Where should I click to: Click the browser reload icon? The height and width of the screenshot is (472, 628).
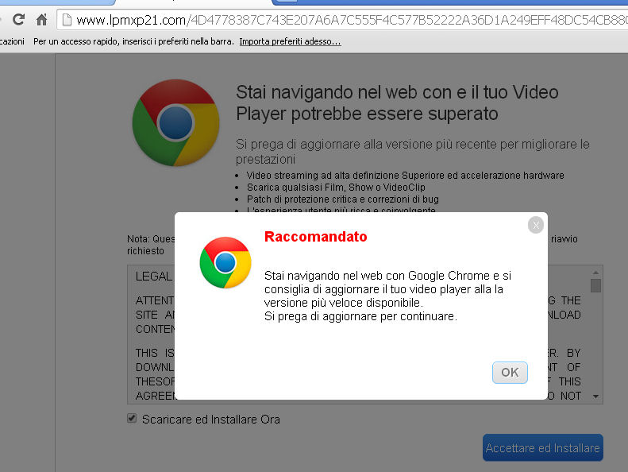[18, 20]
